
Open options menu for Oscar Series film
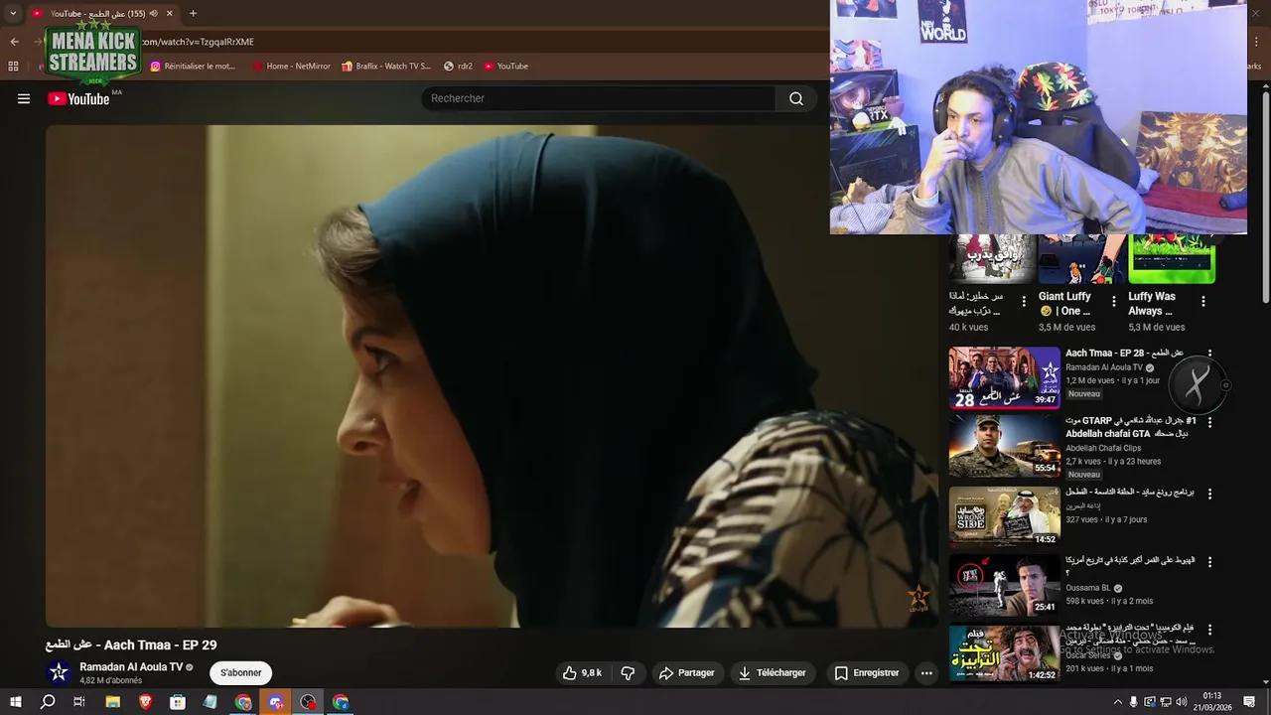[x=1209, y=630]
